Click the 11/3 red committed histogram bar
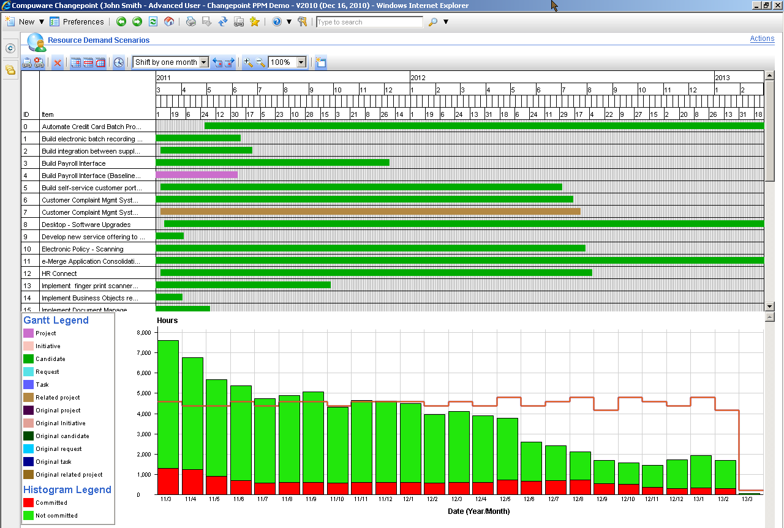This screenshot has height=528, width=784. click(168, 482)
